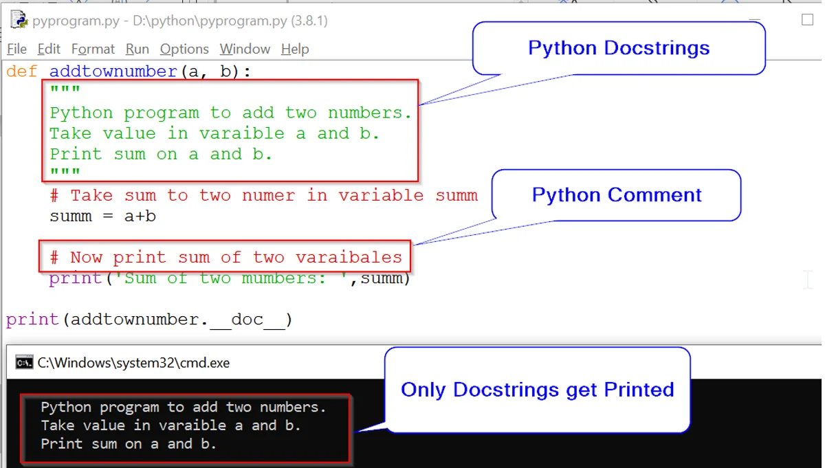This screenshot has height=468, width=825.
Task: Open the File menu
Action: (16, 49)
